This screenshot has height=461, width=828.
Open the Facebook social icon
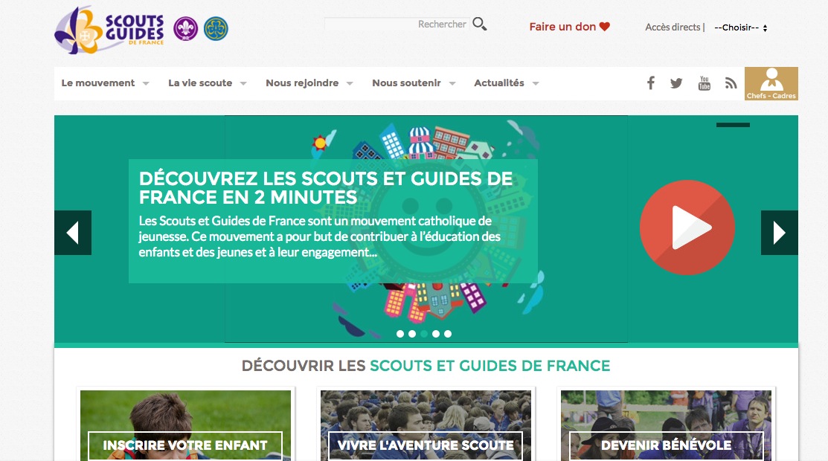click(x=650, y=83)
